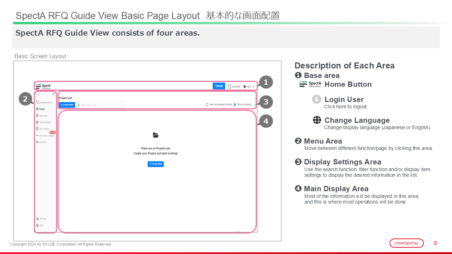Collapse the sidebar menu with the arrow toggle

(53, 94)
